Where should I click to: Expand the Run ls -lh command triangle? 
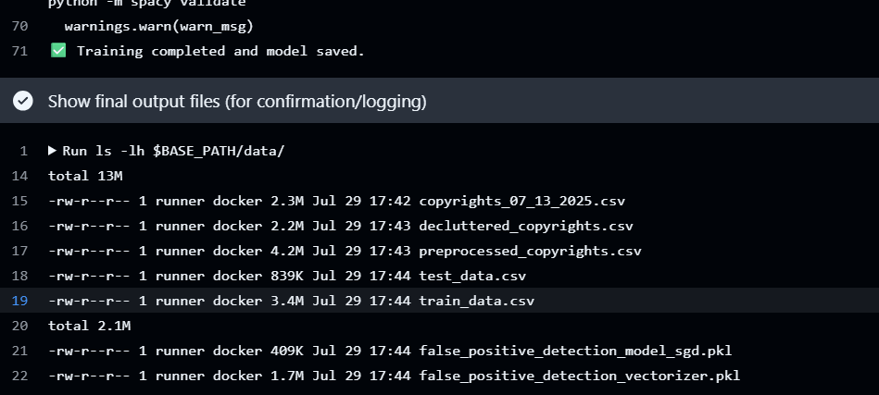click(52, 151)
